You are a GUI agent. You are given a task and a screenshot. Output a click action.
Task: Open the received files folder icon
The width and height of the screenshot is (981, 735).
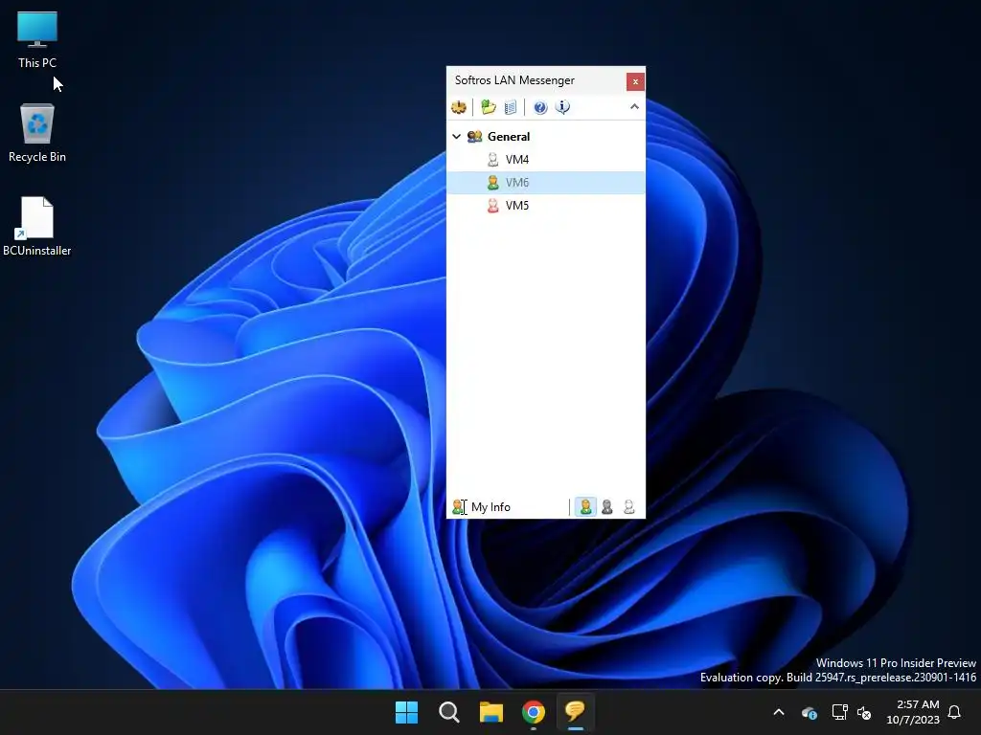(488, 107)
